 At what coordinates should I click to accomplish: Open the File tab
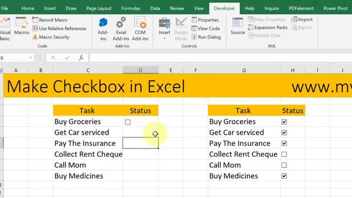4,8
